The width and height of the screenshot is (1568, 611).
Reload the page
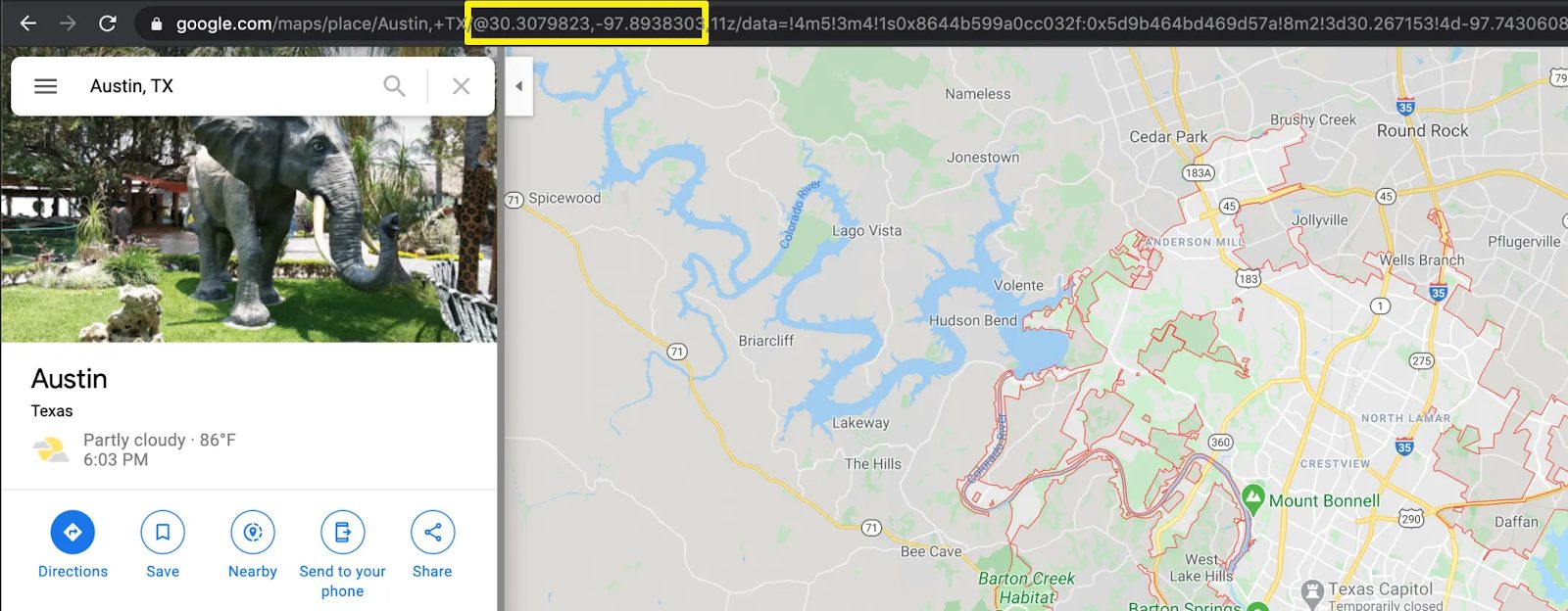coord(108,23)
